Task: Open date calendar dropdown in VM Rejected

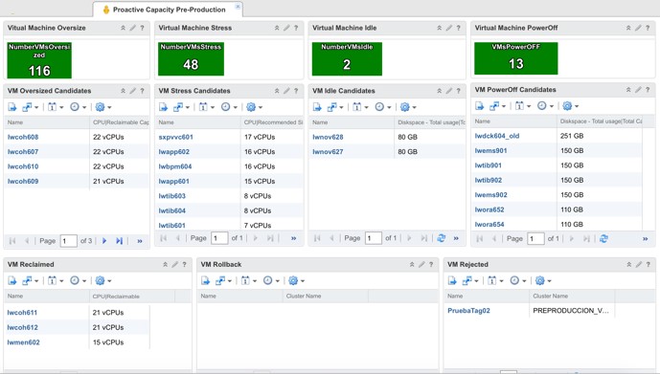Action: [x=495, y=280]
